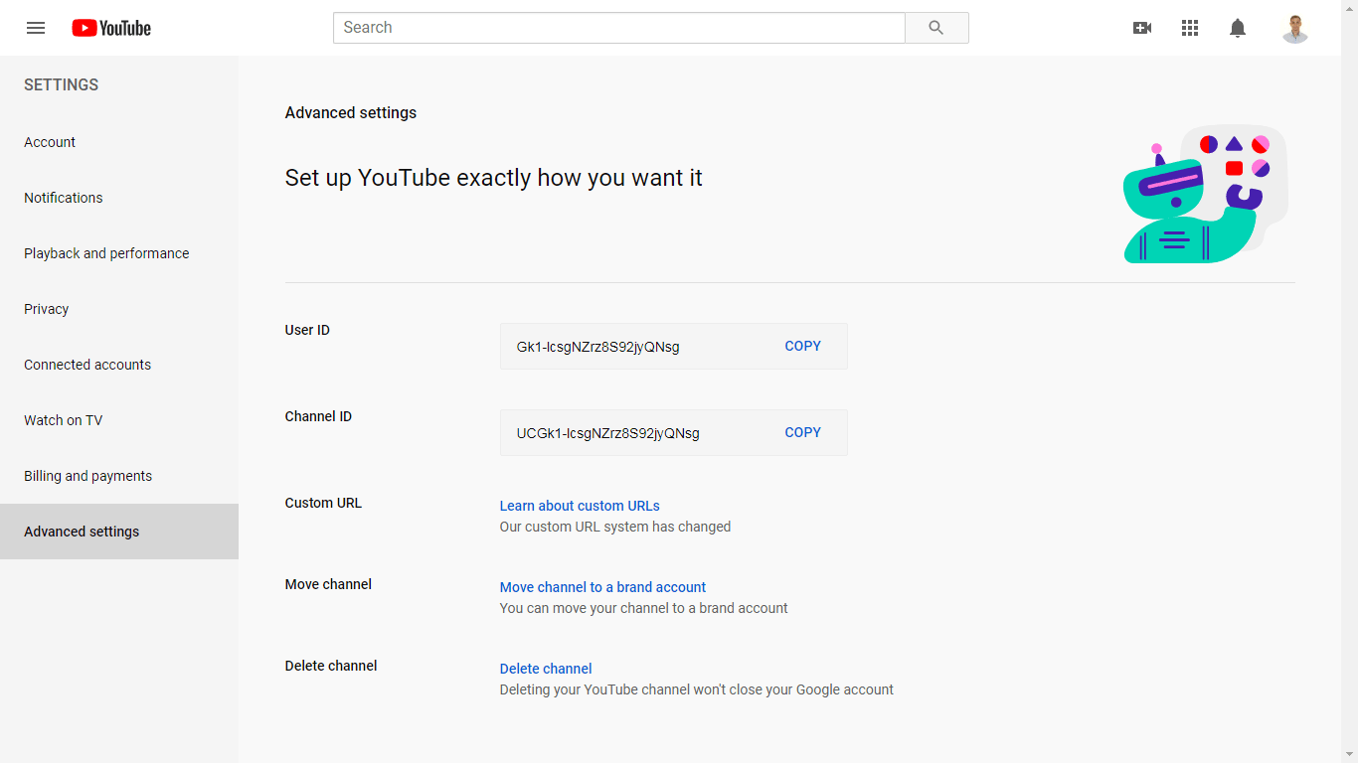
Task: Open the Privacy settings section
Action: tap(47, 309)
